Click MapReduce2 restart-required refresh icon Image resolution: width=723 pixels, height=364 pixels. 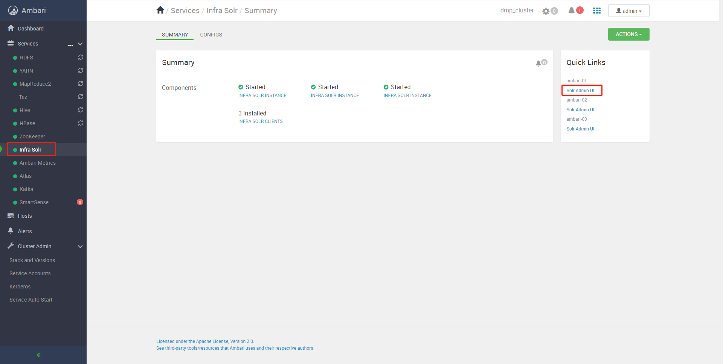coord(81,83)
